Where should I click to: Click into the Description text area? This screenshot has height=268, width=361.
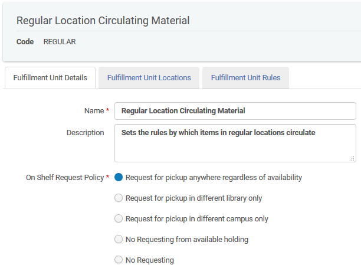[x=235, y=143]
